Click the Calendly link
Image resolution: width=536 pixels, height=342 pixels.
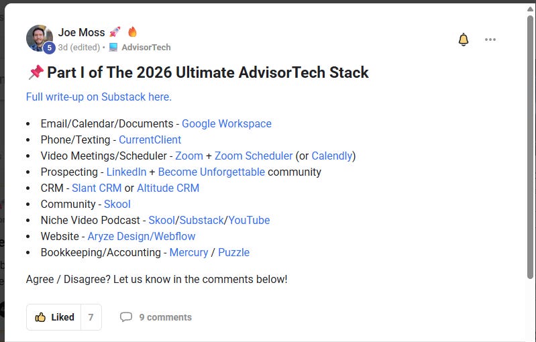(x=332, y=156)
